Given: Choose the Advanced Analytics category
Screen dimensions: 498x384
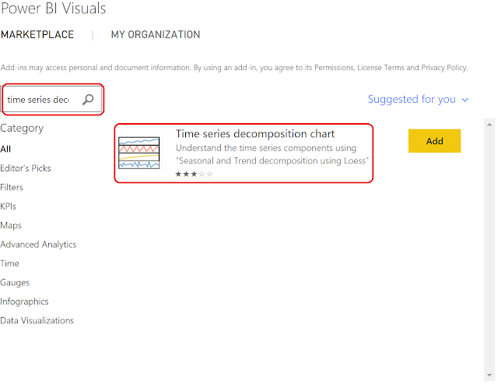Looking at the screenshot, I should [38, 245].
